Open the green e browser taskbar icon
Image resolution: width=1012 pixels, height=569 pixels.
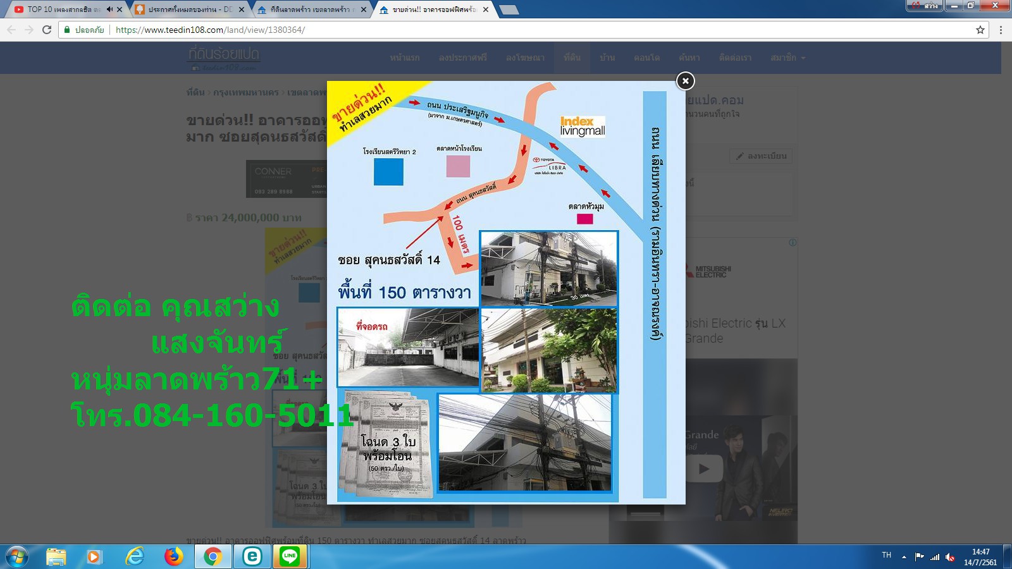click(x=252, y=557)
